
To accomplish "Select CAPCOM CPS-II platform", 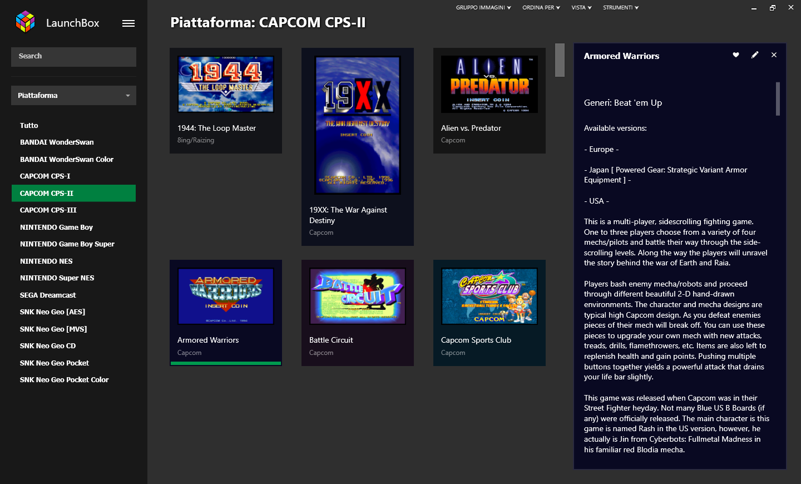I will (x=73, y=193).
